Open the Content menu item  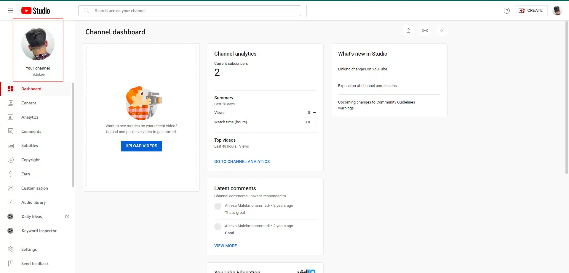click(x=29, y=103)
